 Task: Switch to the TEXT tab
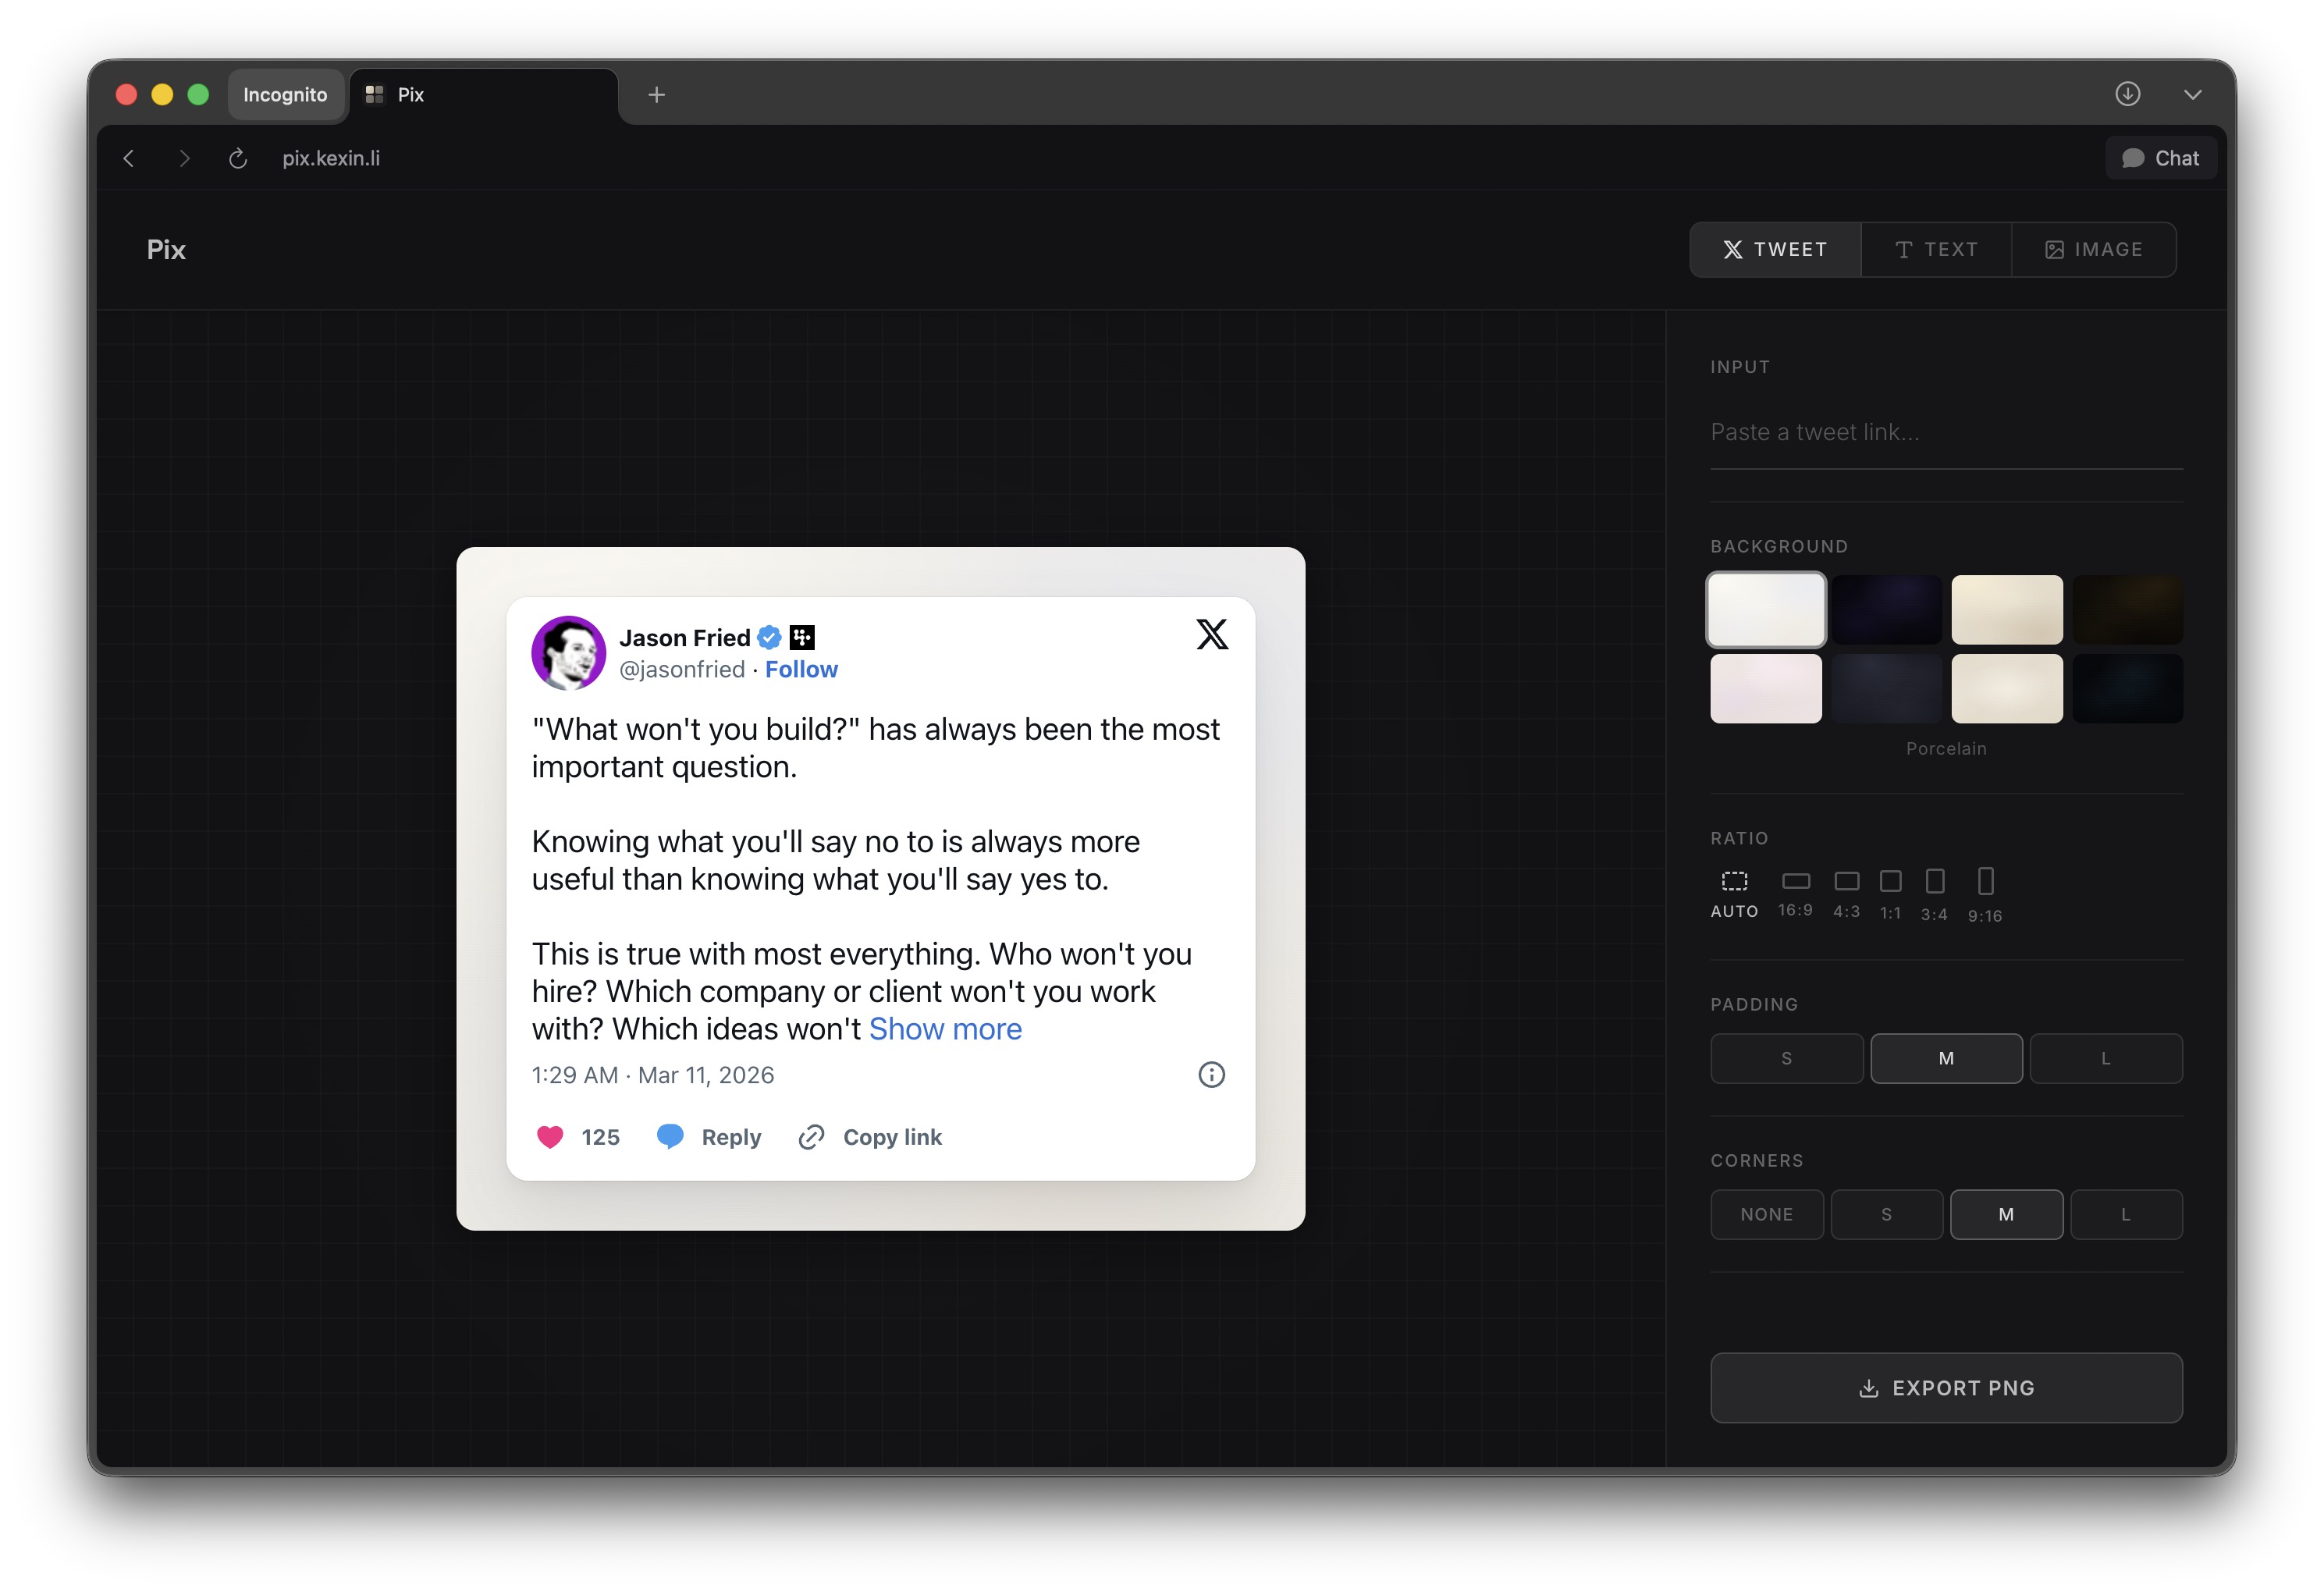(1936, 250)
